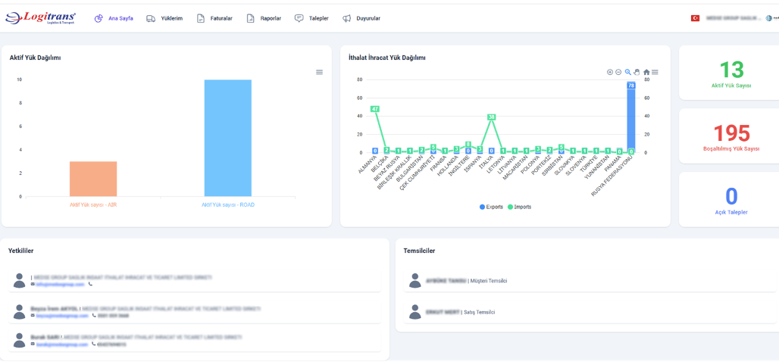Zoom in on the İthalat İhracat chart
779x362 pixels.
[610, 73]
